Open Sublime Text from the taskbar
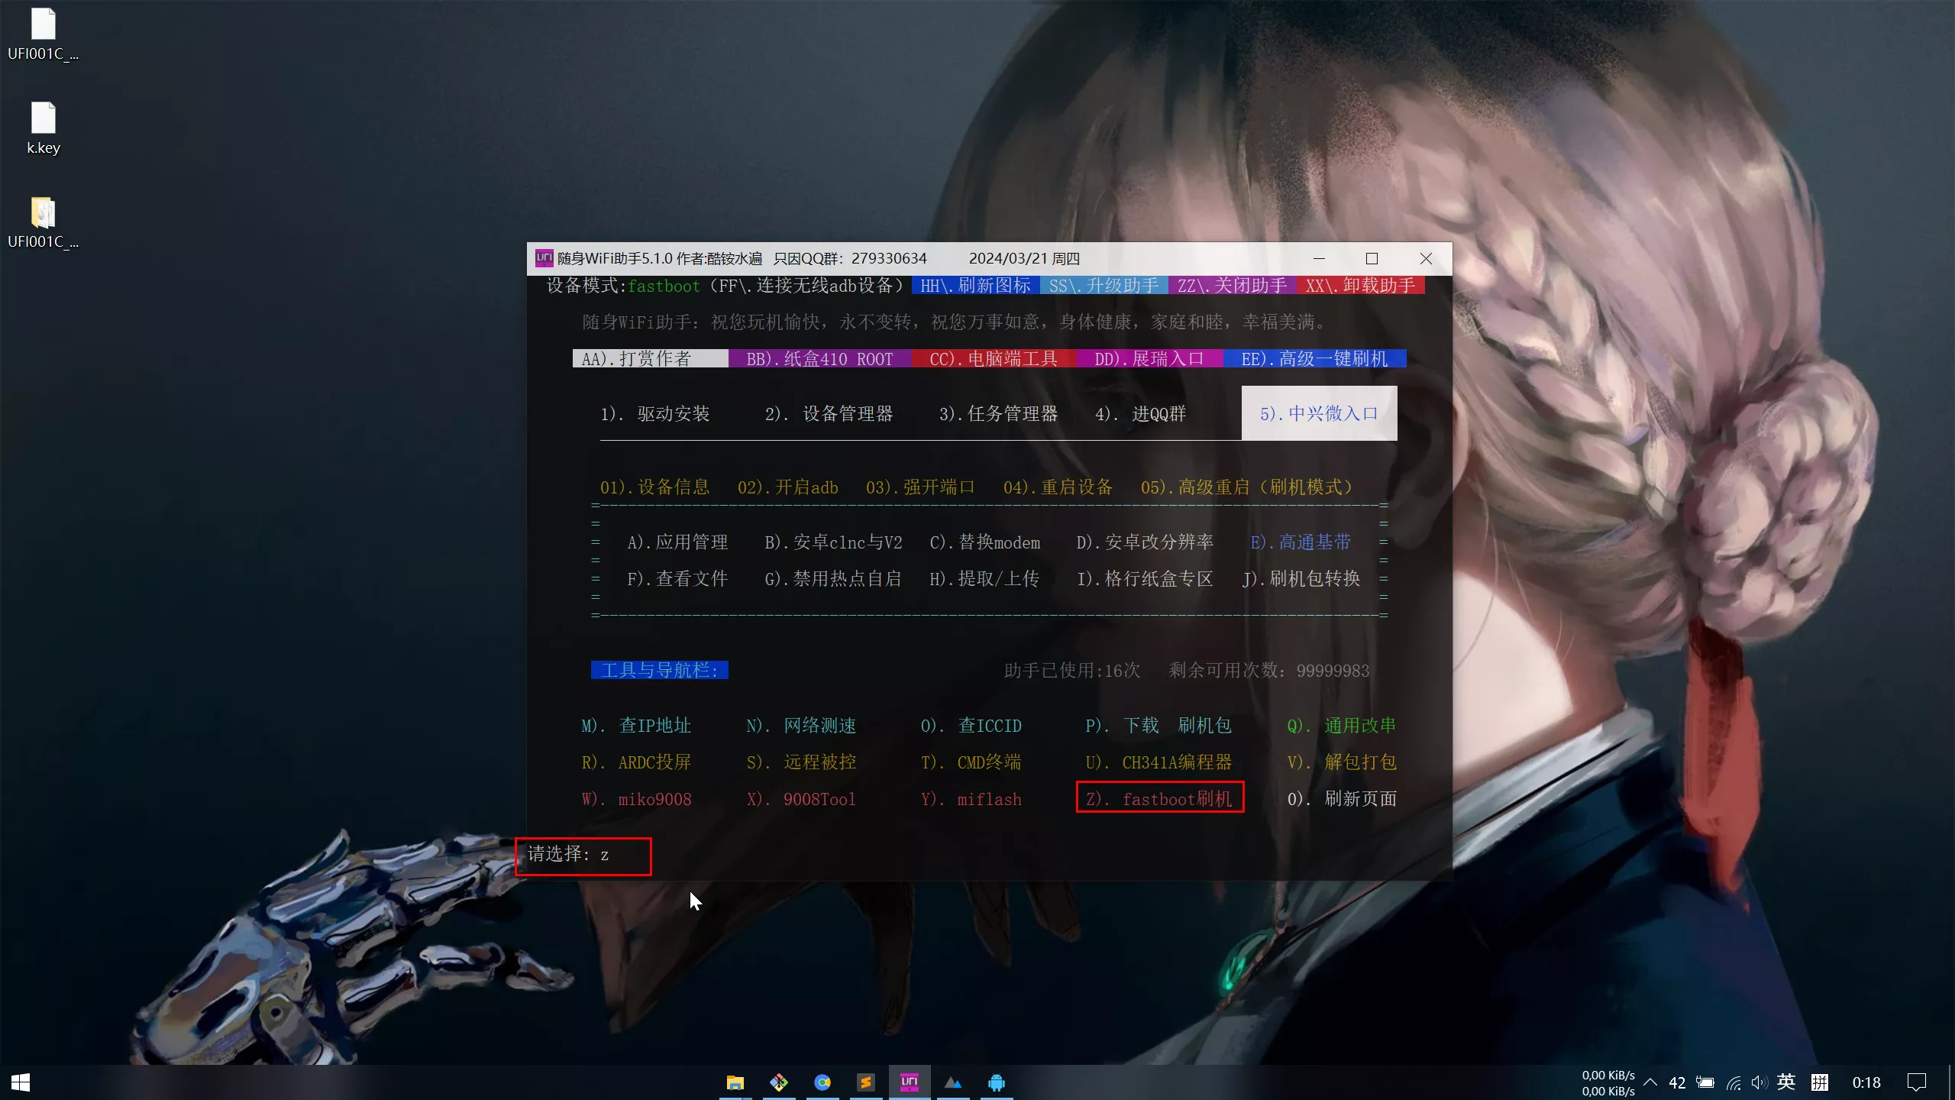 click(x=865, y=1082)
